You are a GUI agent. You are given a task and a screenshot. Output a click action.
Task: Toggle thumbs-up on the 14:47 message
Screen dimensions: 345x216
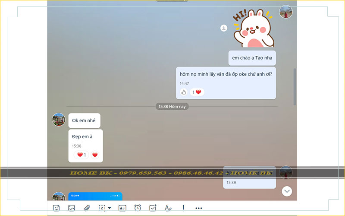(184, 92)
